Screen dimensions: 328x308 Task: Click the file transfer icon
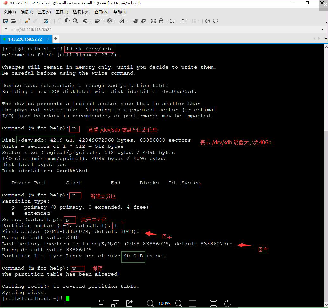tap(97, 21)
